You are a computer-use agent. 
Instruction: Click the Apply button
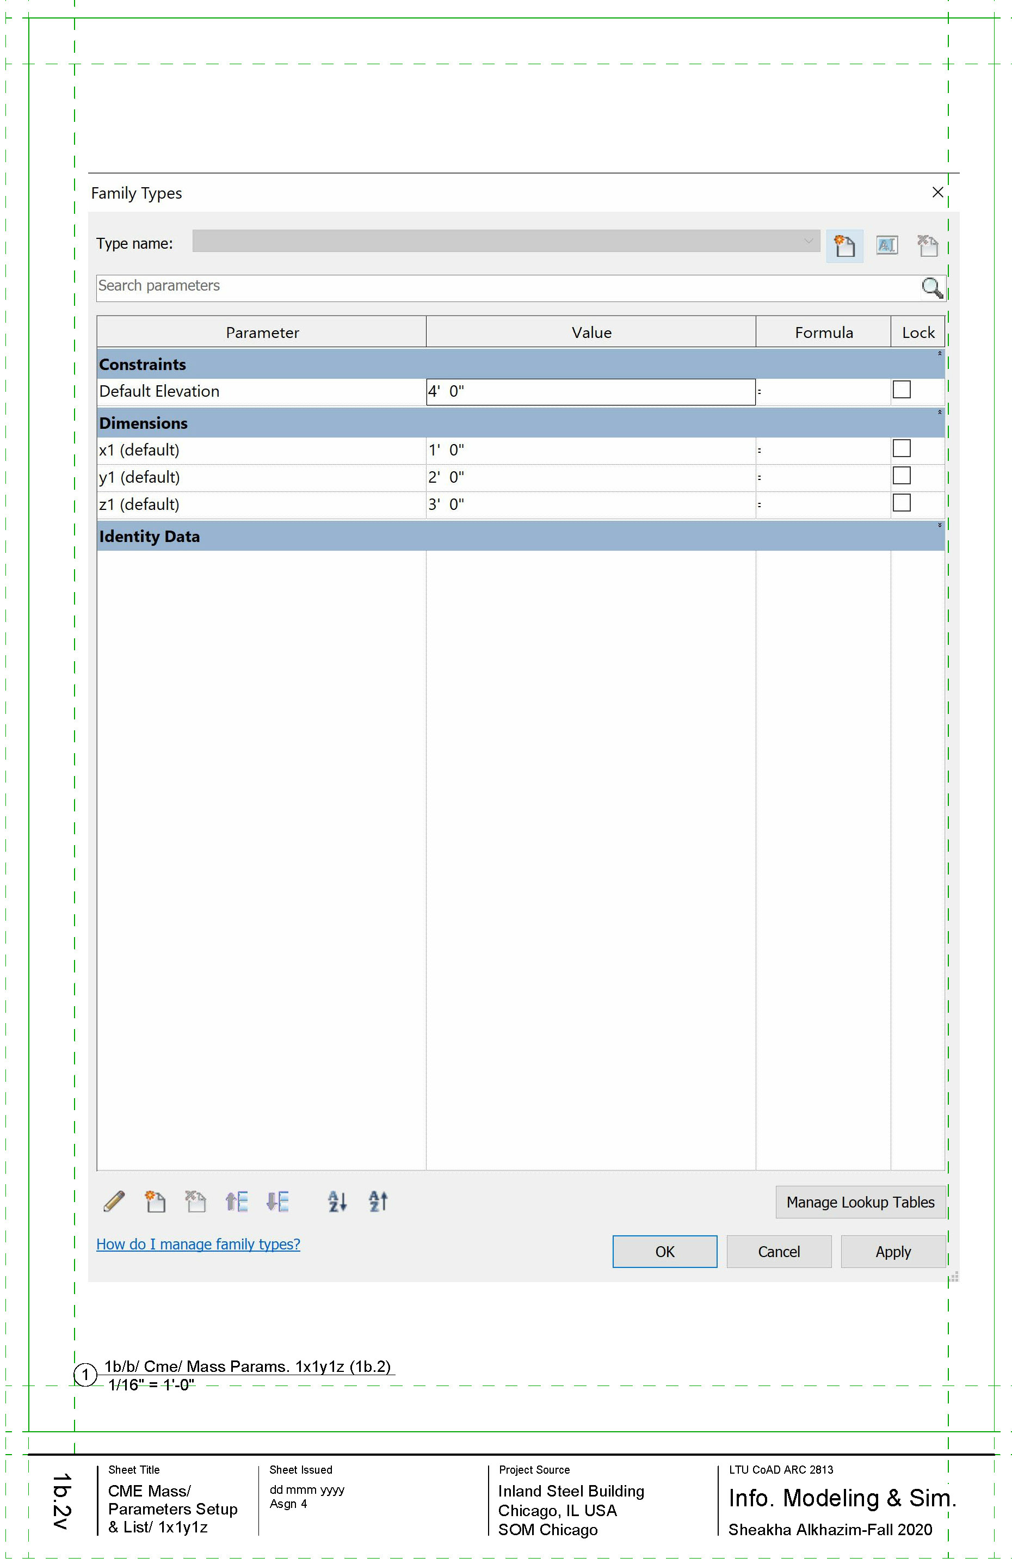point(893,1251)
